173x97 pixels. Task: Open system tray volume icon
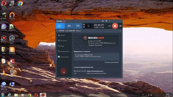151,95
